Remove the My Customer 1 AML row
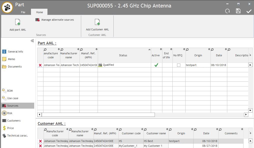Viewport: 254px width, 148px height. [x=40, y=146]
